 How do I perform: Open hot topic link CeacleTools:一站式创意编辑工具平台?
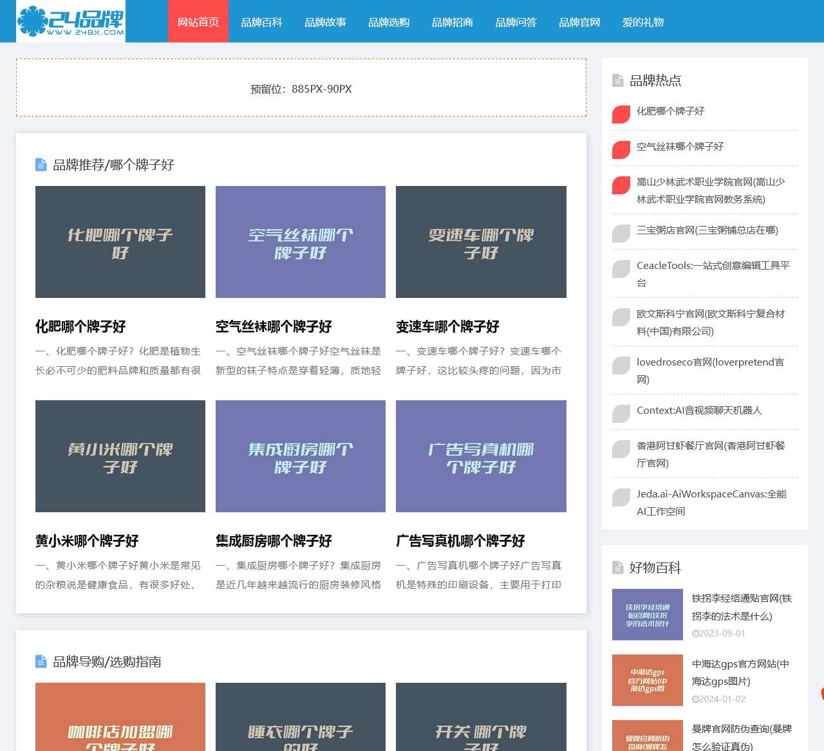[713, 274]
